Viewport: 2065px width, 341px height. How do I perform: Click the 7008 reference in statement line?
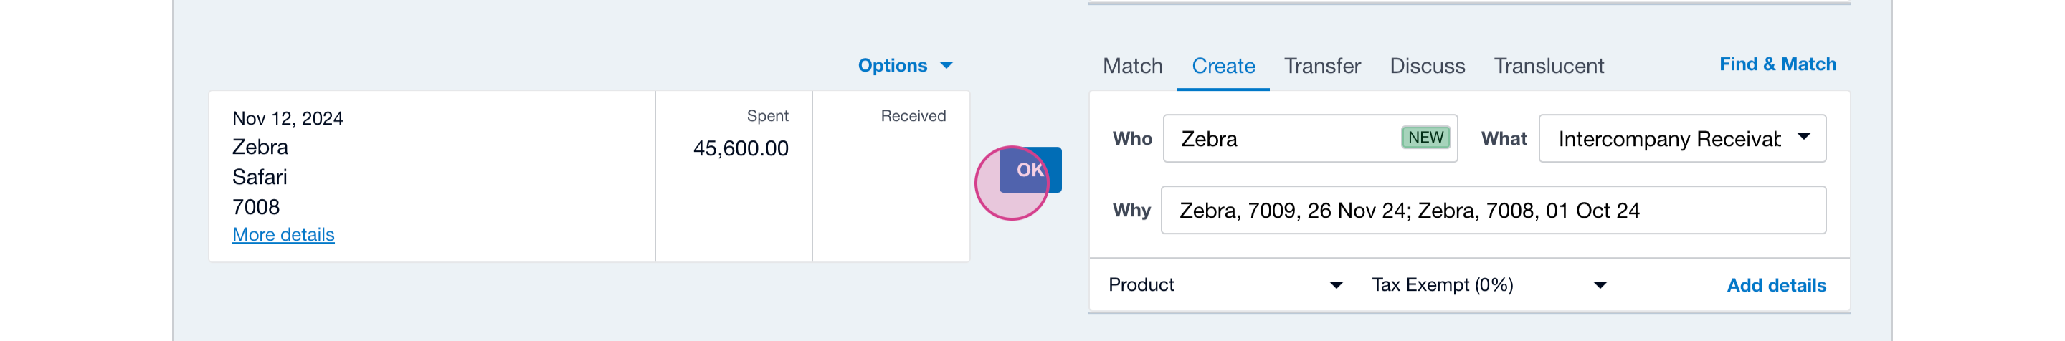pyautogui.click(x=256, y=207)
